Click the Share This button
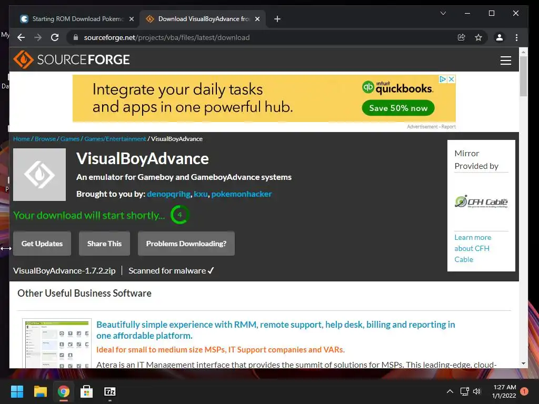This screenshot has width=539, height=404. pyautogui.click(x=105, y=244)
